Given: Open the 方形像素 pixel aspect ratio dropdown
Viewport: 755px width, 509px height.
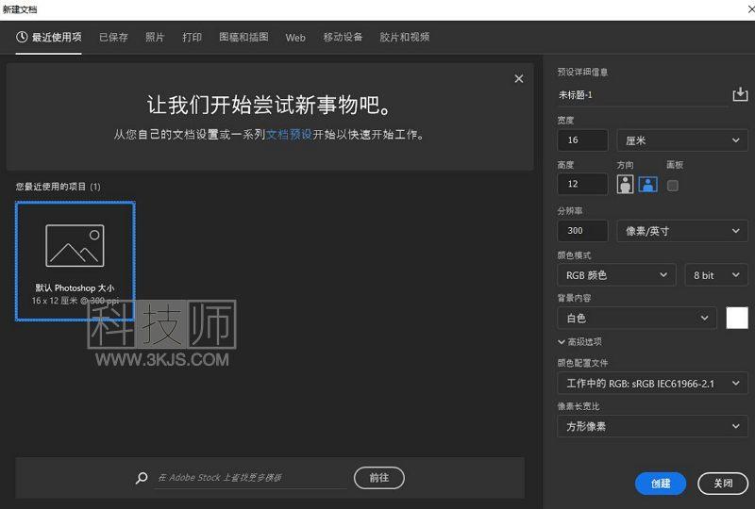Looking at the screenshot, I should click(x=652, y=426).
